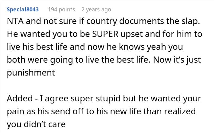This screenshot has width=215, height=133.
Task: Open the Special8043 user profile
Action: 23,10
